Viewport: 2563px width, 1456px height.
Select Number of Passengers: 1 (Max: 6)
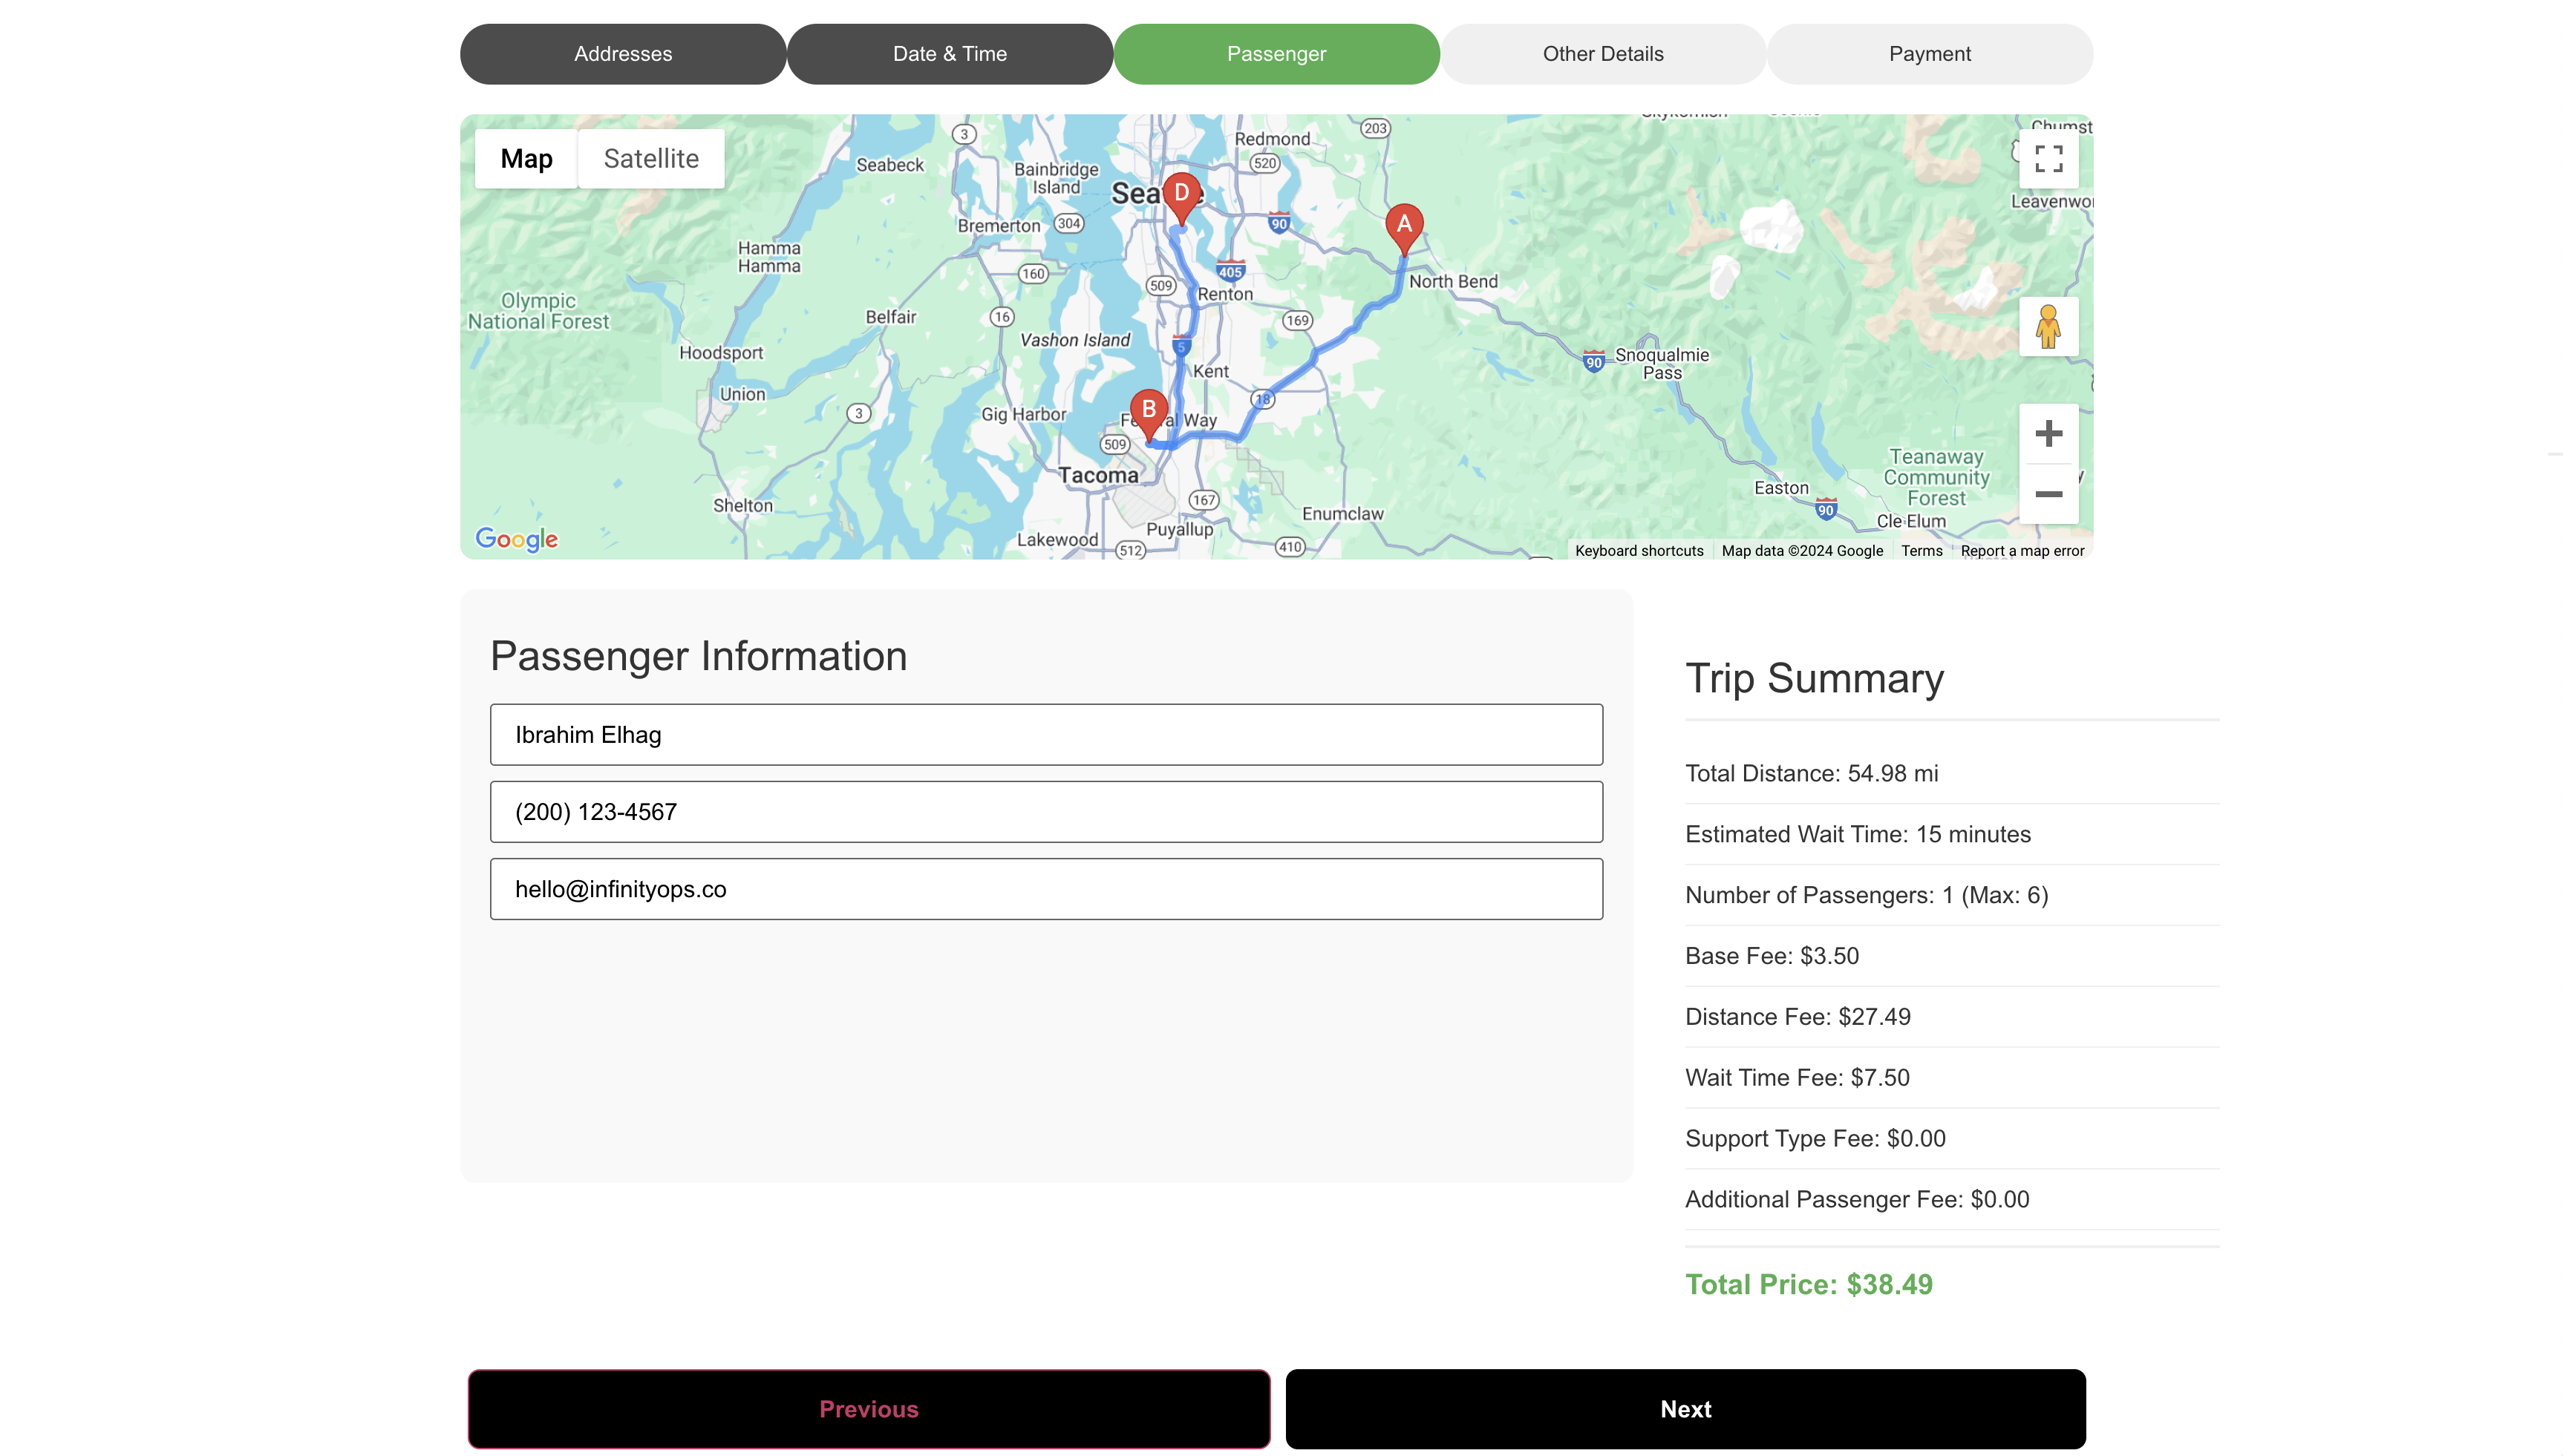click(1867, 895)
